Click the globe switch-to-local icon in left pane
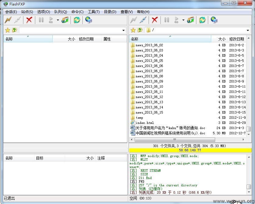The width and height of the screenshot is (255, 204). click(x=89, y=20)
